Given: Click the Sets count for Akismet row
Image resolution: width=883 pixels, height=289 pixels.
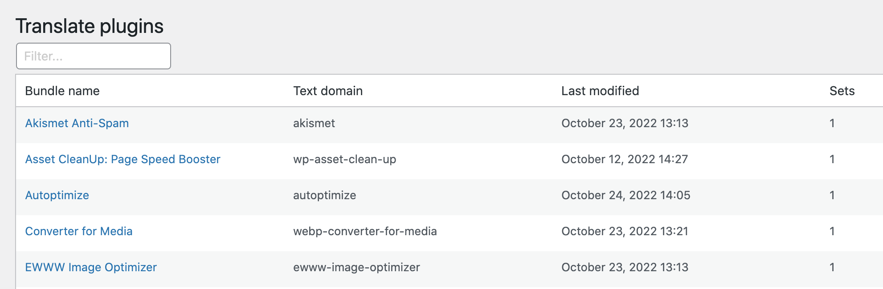Looking at the screenshot, I should tap(832, 123).
